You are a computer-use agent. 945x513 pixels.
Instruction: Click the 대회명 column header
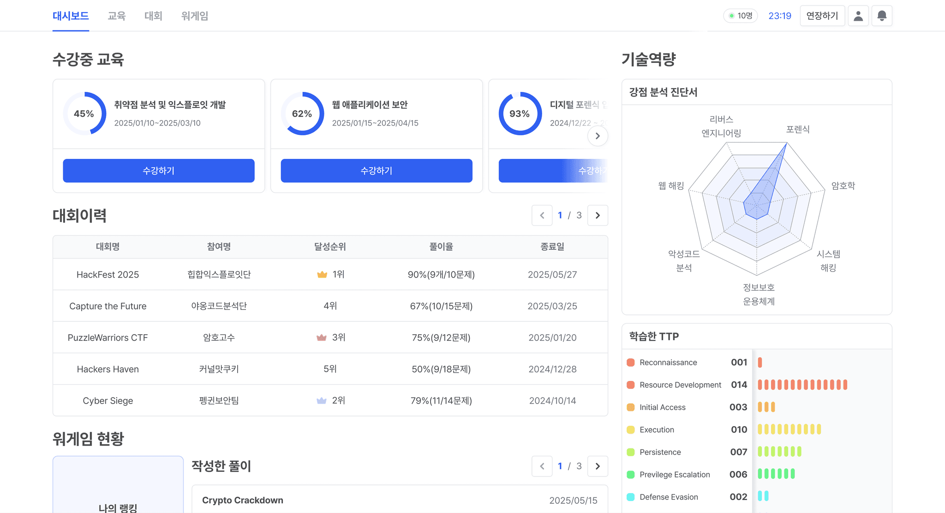[108, 247]
